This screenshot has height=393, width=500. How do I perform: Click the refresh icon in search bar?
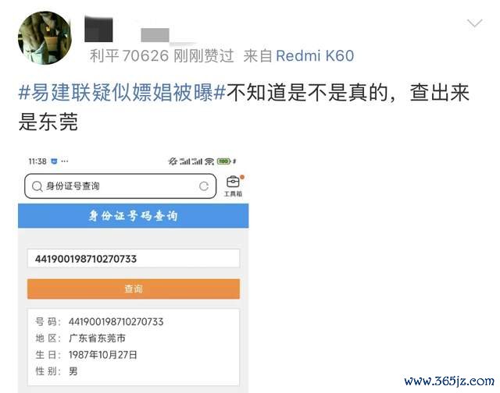pos(204,186)
